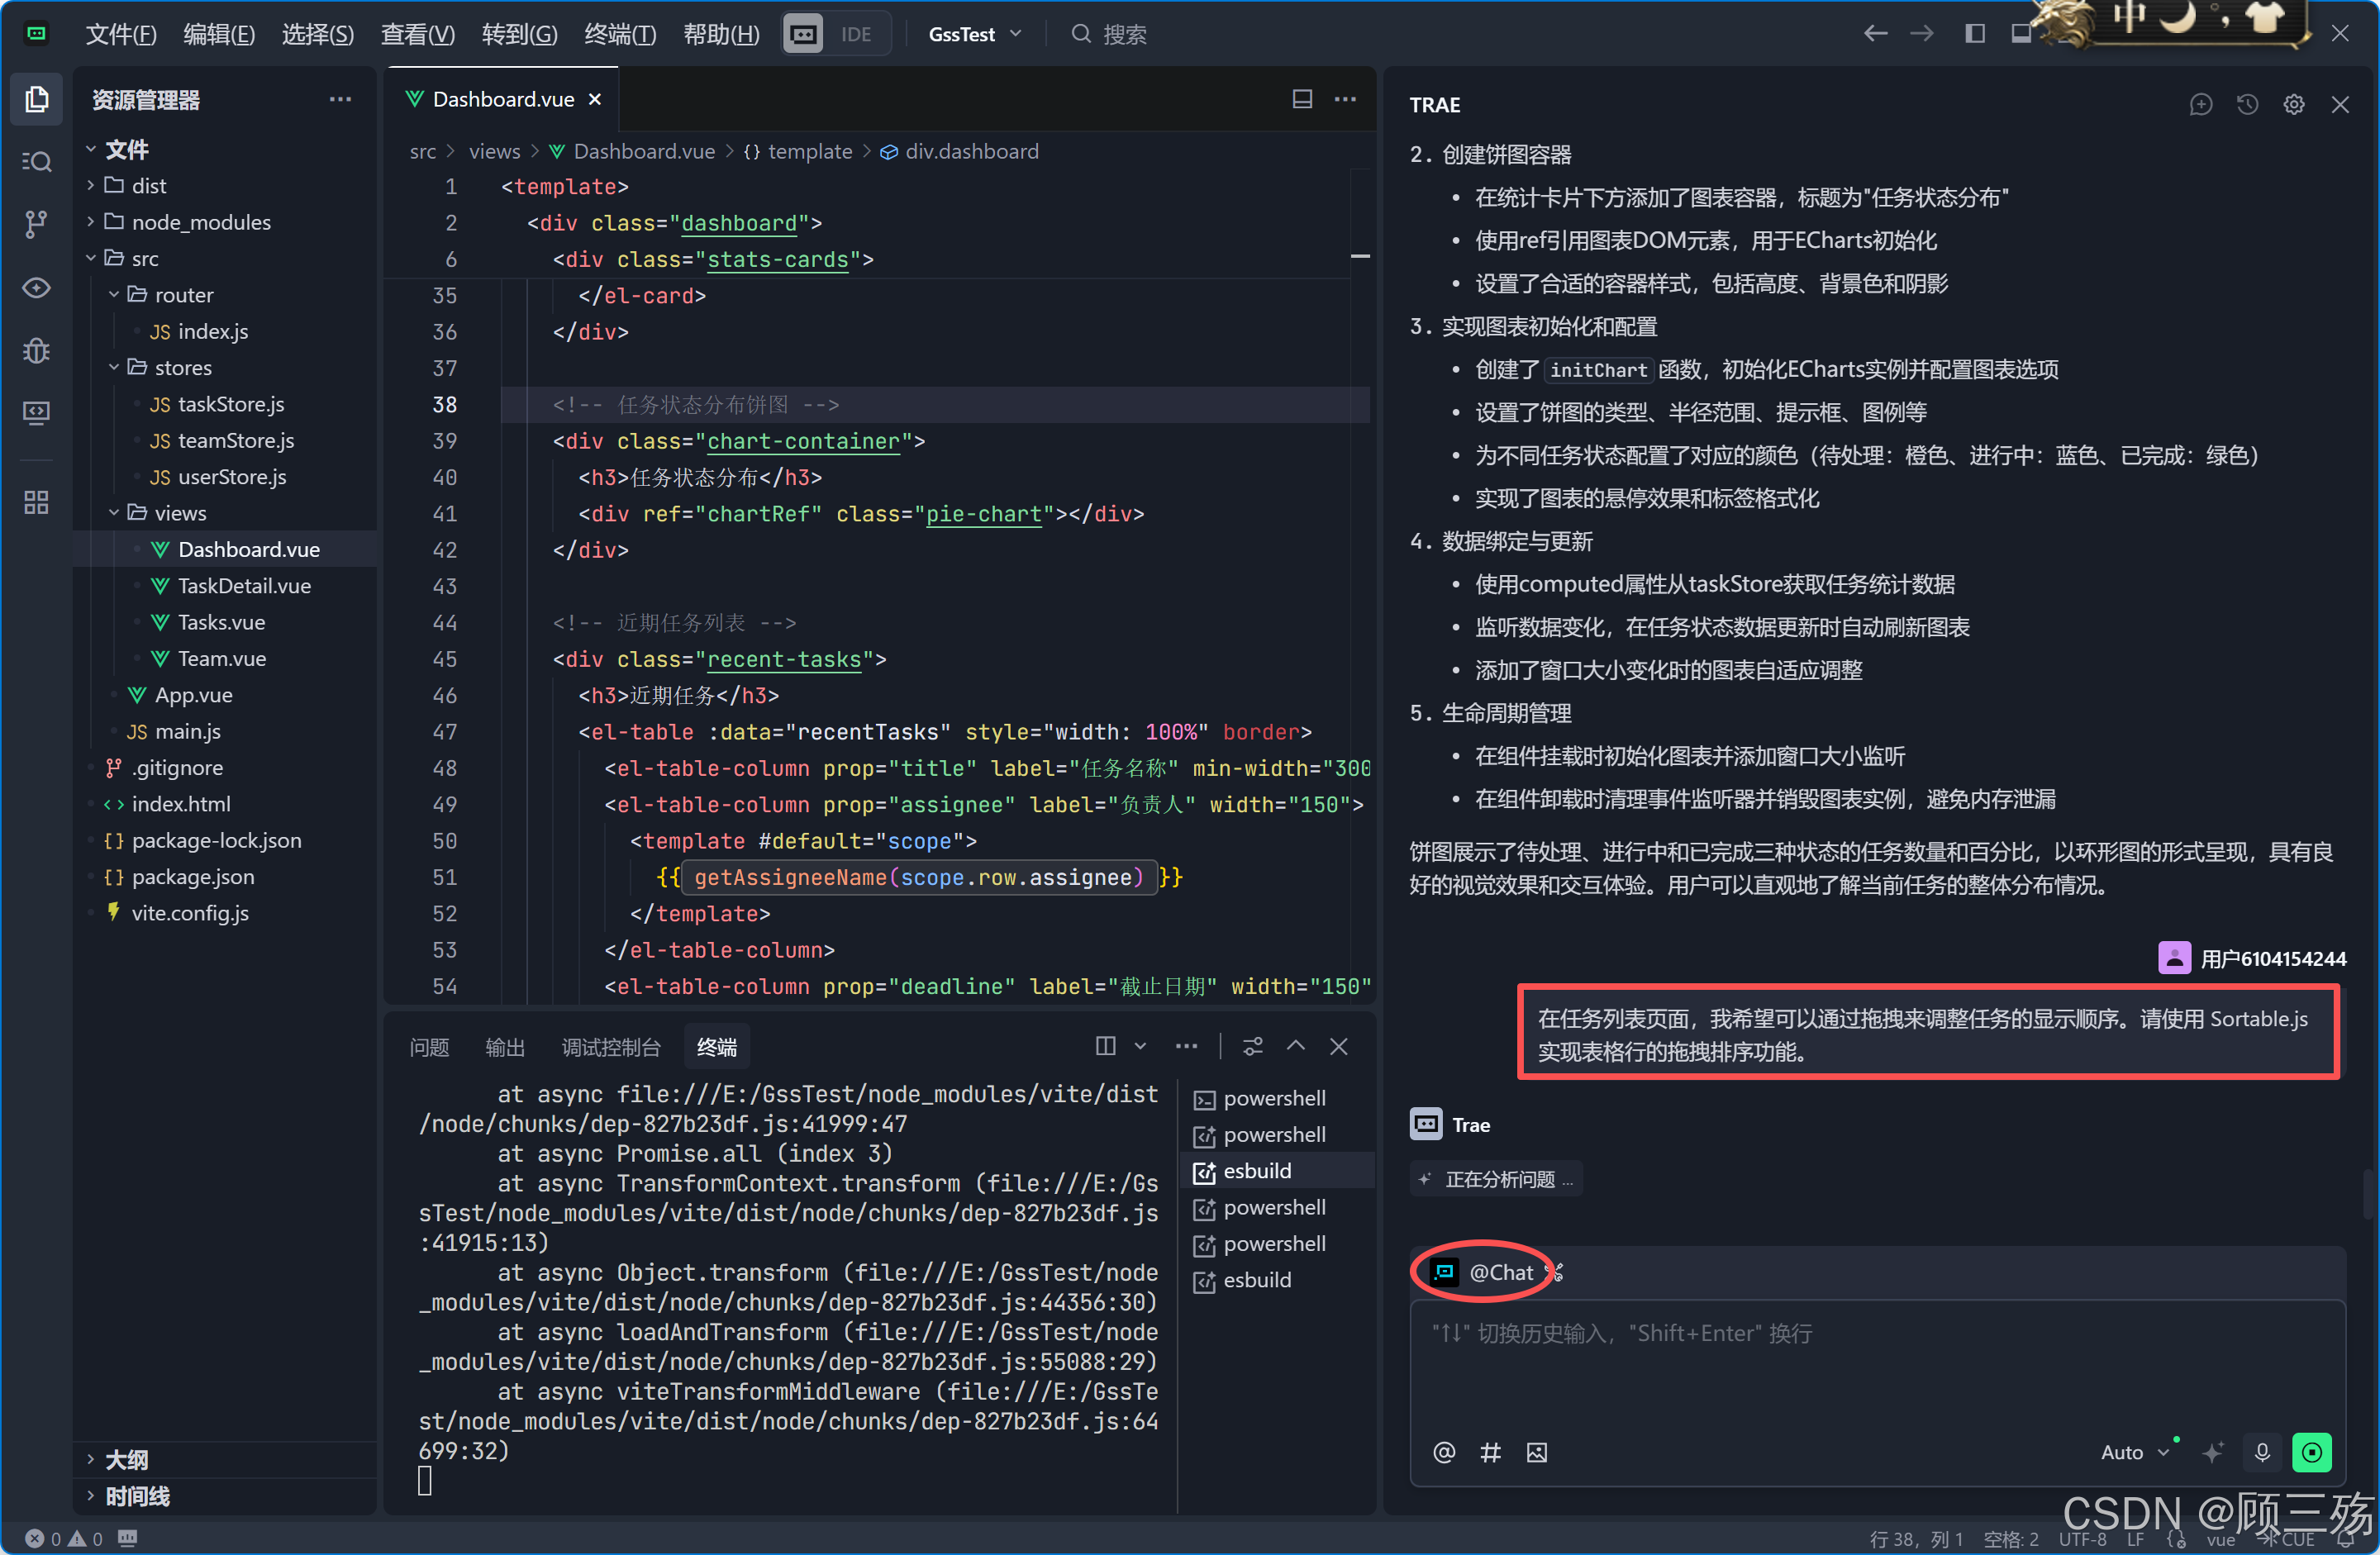Open the Search view in activity bar

click(37, 161)
